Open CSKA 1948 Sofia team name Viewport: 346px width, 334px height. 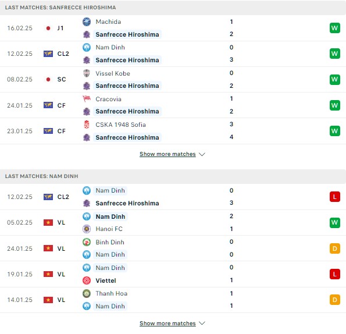click(x=120, y=125)
